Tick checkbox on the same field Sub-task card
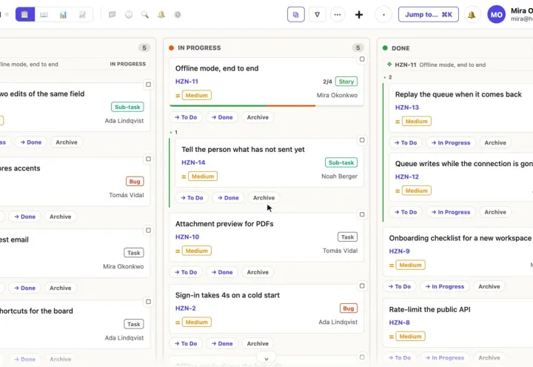This screenshot has height=367, width=533. click(x=148, y=85)
